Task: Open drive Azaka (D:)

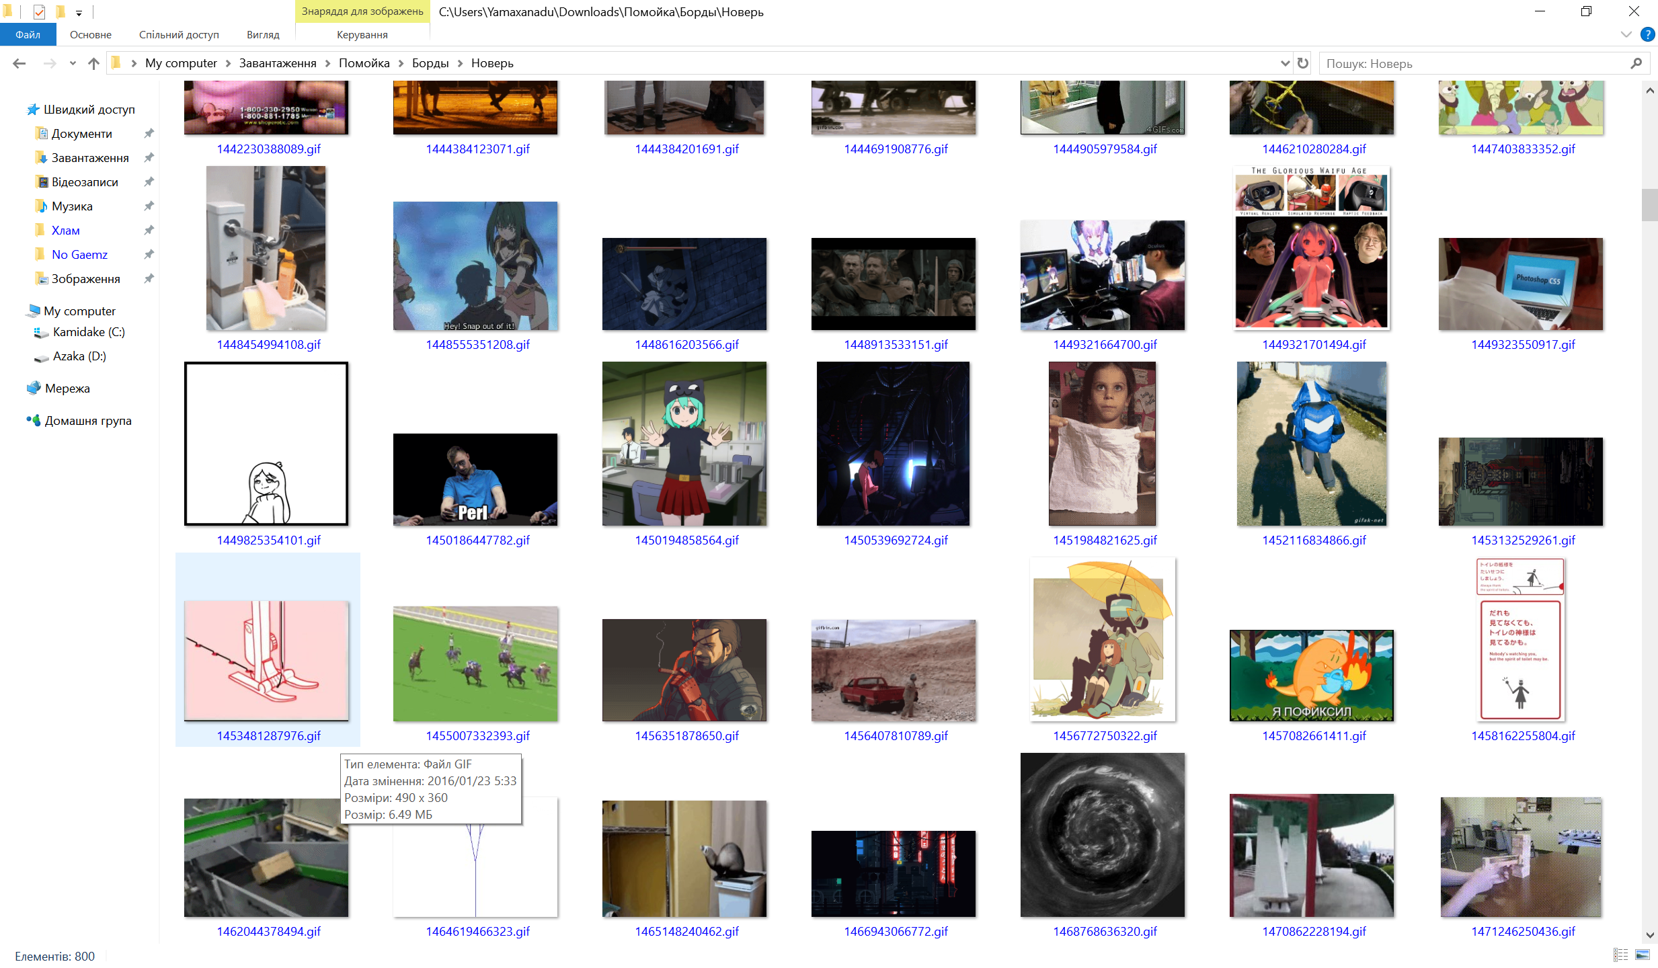Action: tap(79, 356)
